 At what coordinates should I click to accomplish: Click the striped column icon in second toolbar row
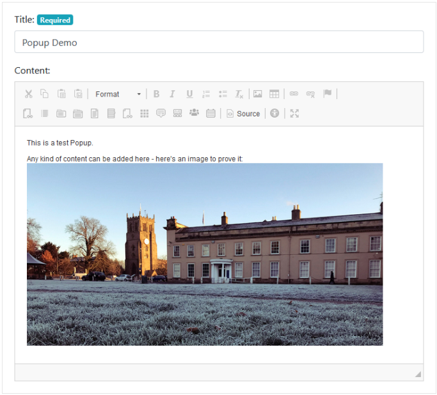click(45, 114)
